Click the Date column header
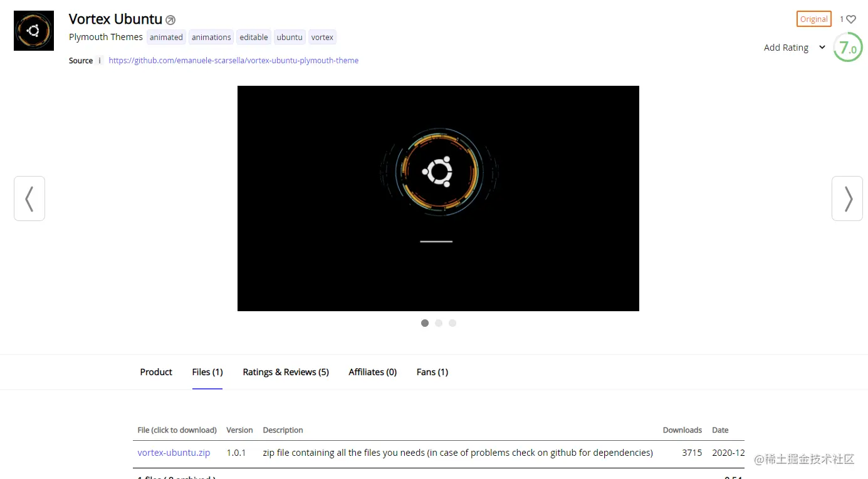The image size is (868, 479). (720, 430)
